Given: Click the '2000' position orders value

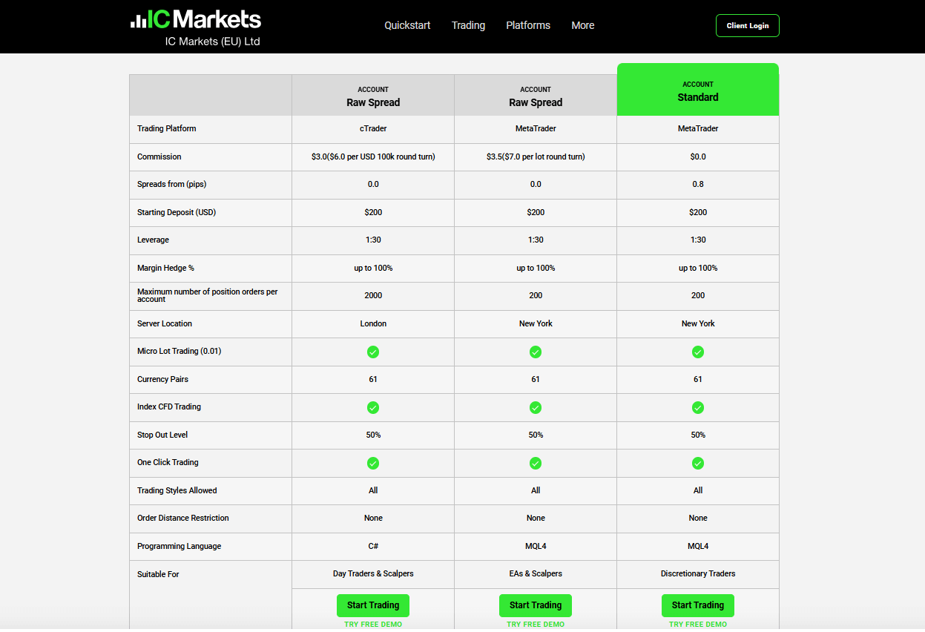Looking at the screenshot, I should 373,296.
